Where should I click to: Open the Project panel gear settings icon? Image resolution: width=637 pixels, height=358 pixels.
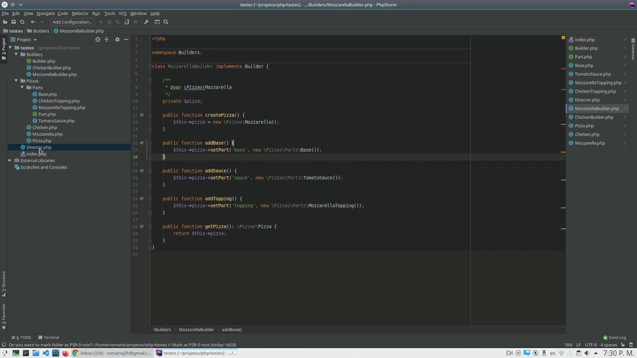pyautogui.click(x=117, y=39)
